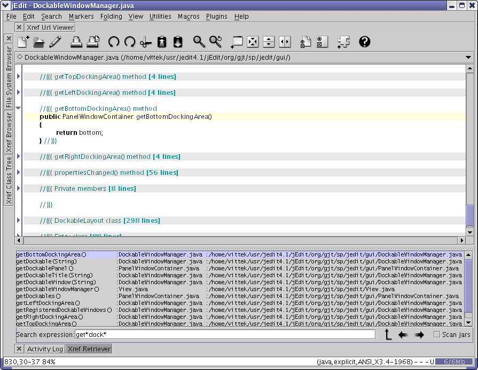
Task: Open the Edit menu
Action: 29,17
